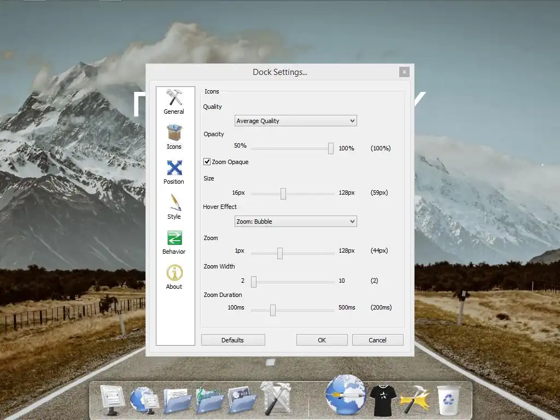
Task: Click the Size label
Action: [209, 178]
